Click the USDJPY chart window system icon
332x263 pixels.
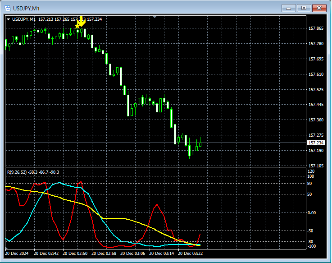(9, 8)
